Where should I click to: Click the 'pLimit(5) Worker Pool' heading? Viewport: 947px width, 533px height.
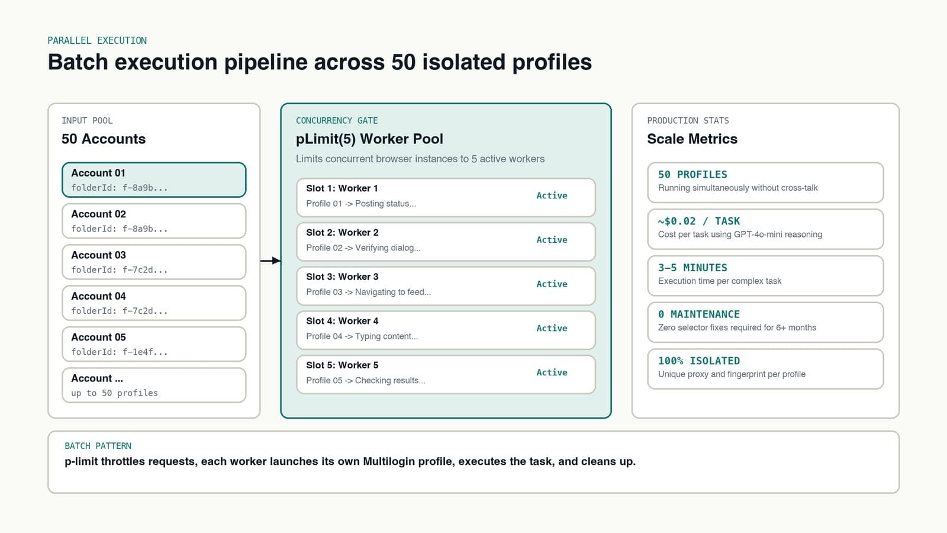(369, 139)
